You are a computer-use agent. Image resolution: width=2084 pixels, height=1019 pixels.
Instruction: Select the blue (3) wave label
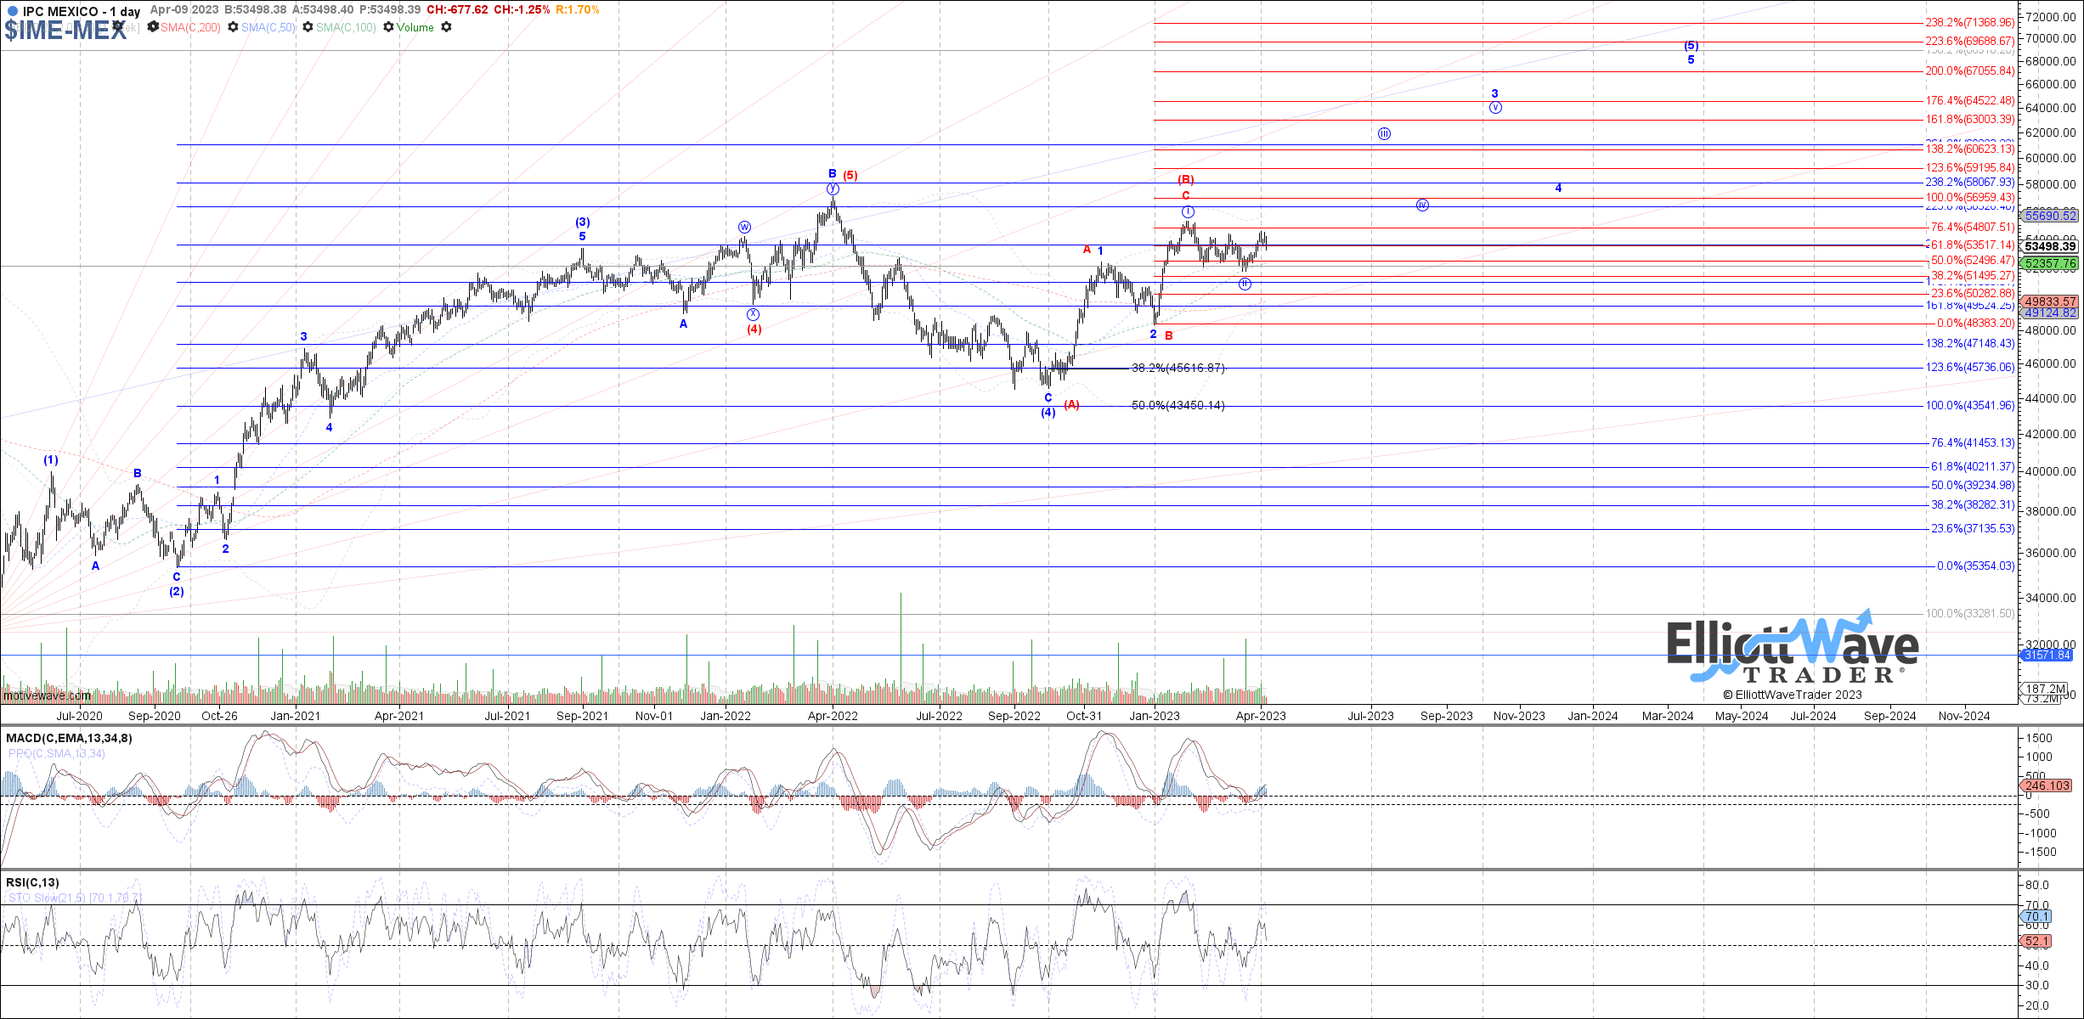pos(583,222)
